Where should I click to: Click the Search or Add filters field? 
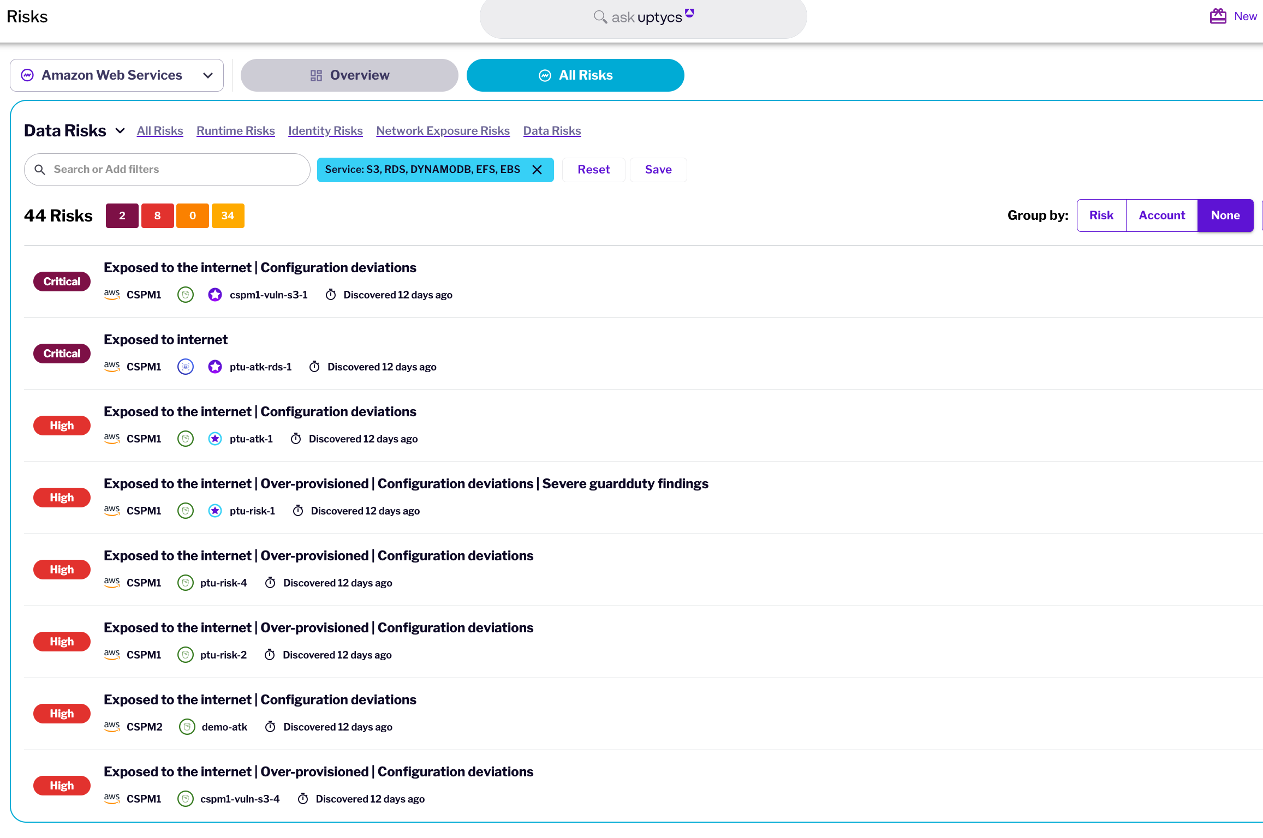166,169
